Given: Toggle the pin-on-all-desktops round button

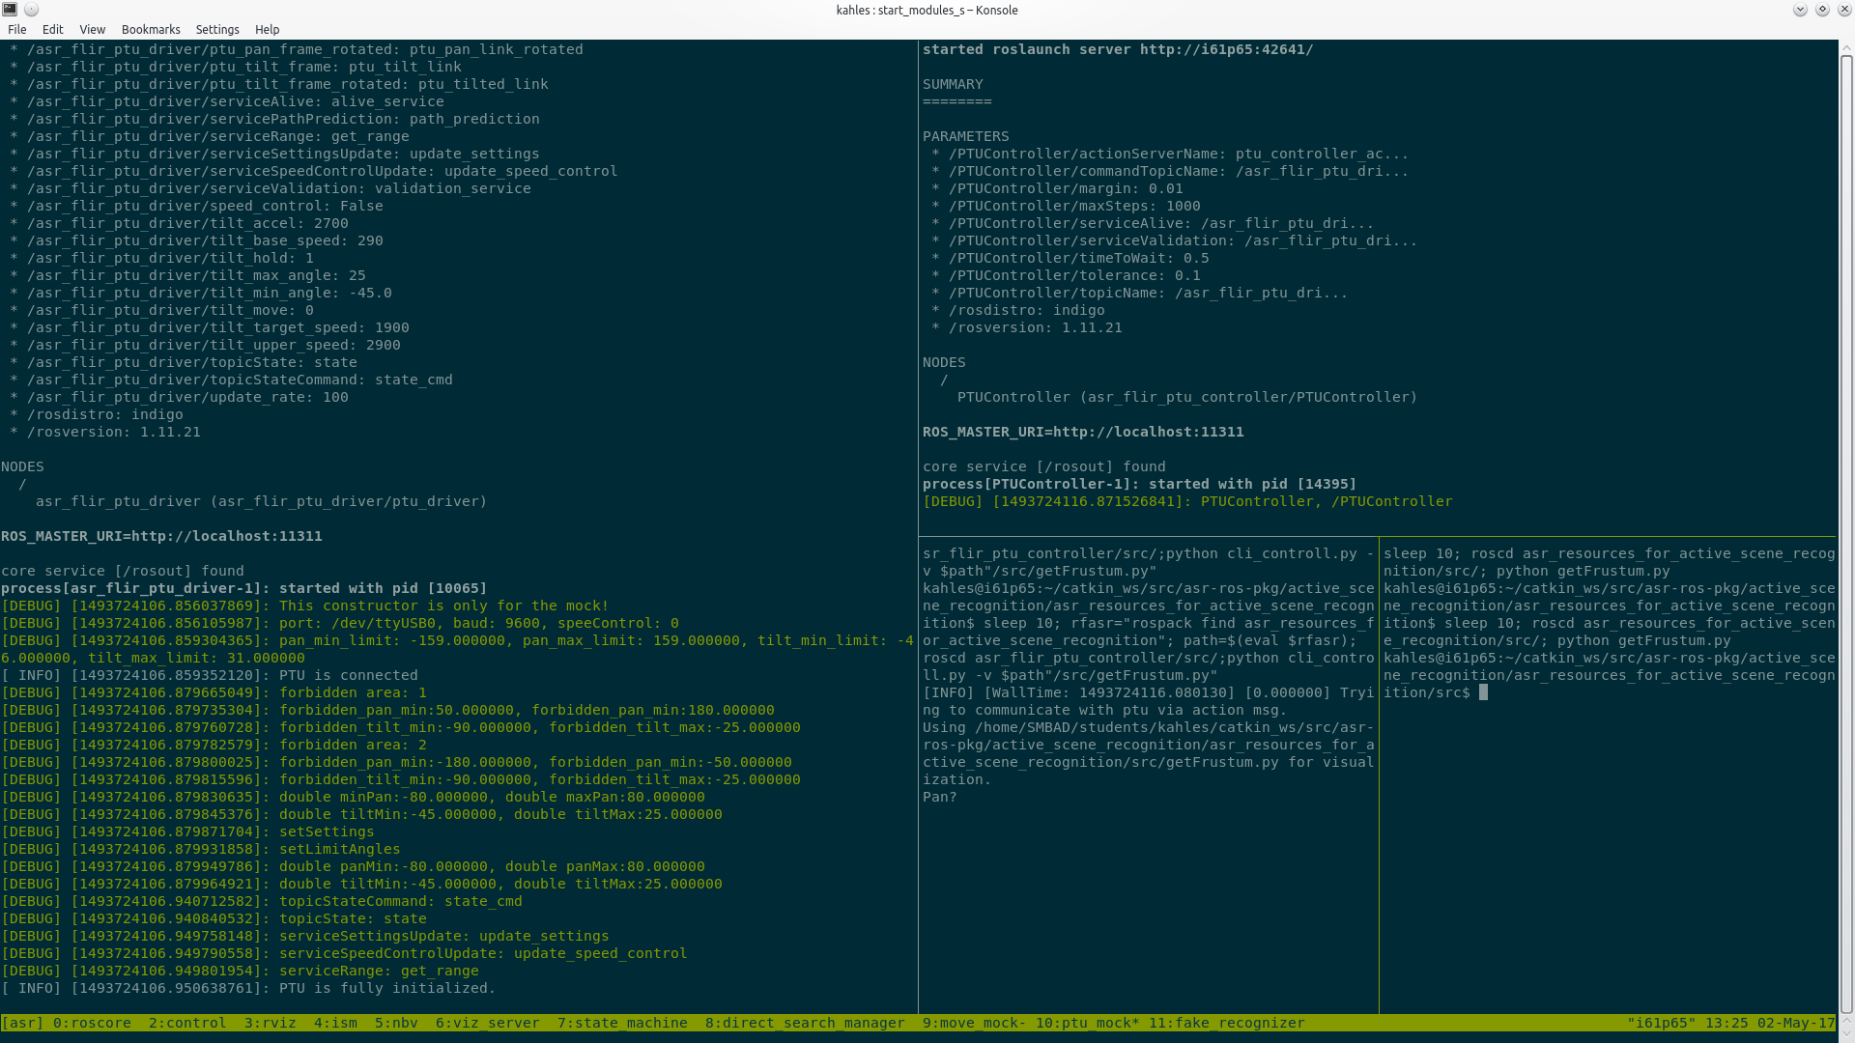Looking at the screenshot, I should [x=31, y=10].
